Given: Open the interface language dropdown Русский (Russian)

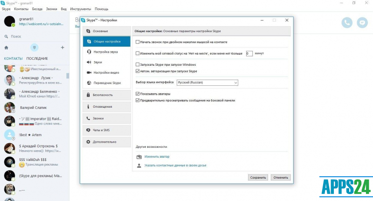Looking at the screenshot, I should click(207, 83).
